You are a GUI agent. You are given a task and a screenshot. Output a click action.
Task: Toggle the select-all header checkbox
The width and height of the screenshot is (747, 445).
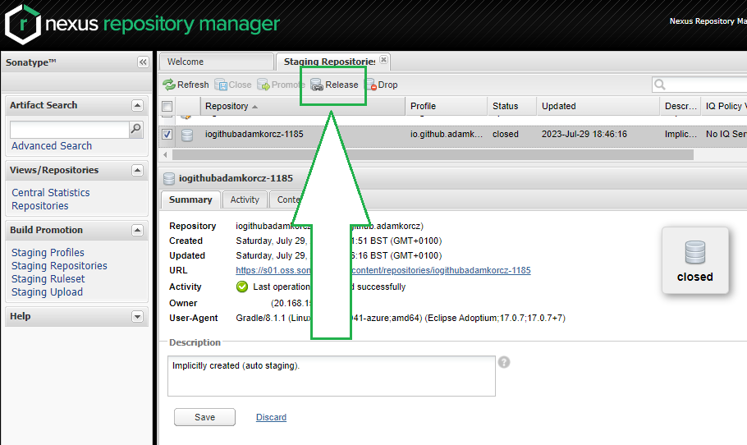tap(167, 106)
